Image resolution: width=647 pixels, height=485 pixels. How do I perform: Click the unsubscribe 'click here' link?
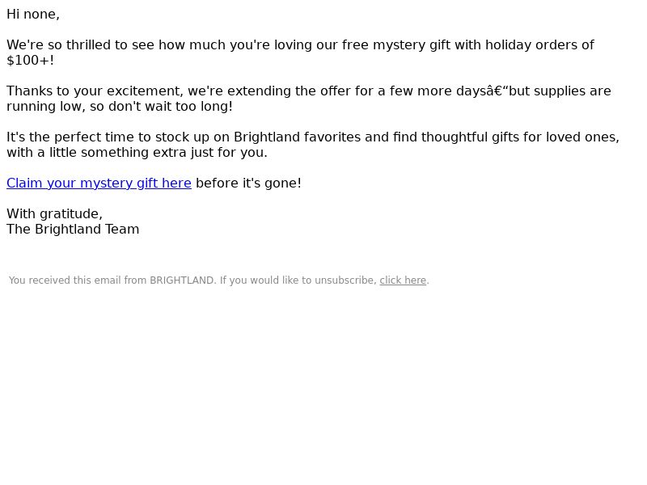[403, 280]
